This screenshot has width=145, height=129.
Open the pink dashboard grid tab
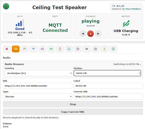click(7, 49)
